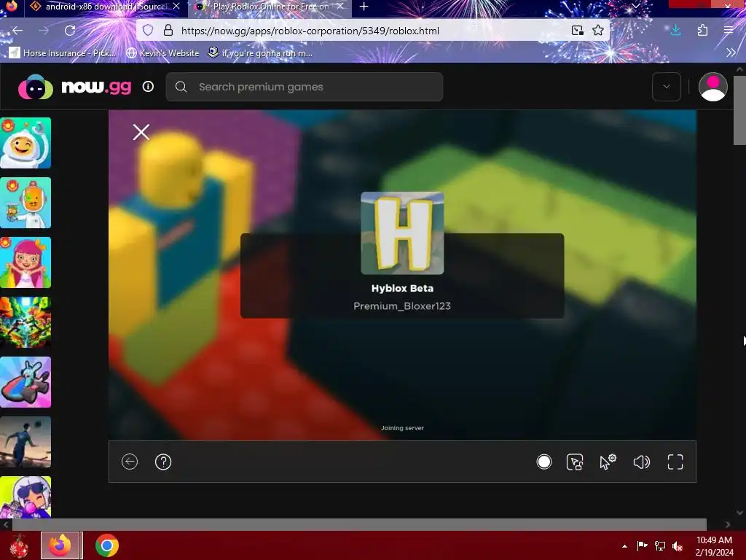Show hidden system tray icons
746x560 pixels.
624,546
